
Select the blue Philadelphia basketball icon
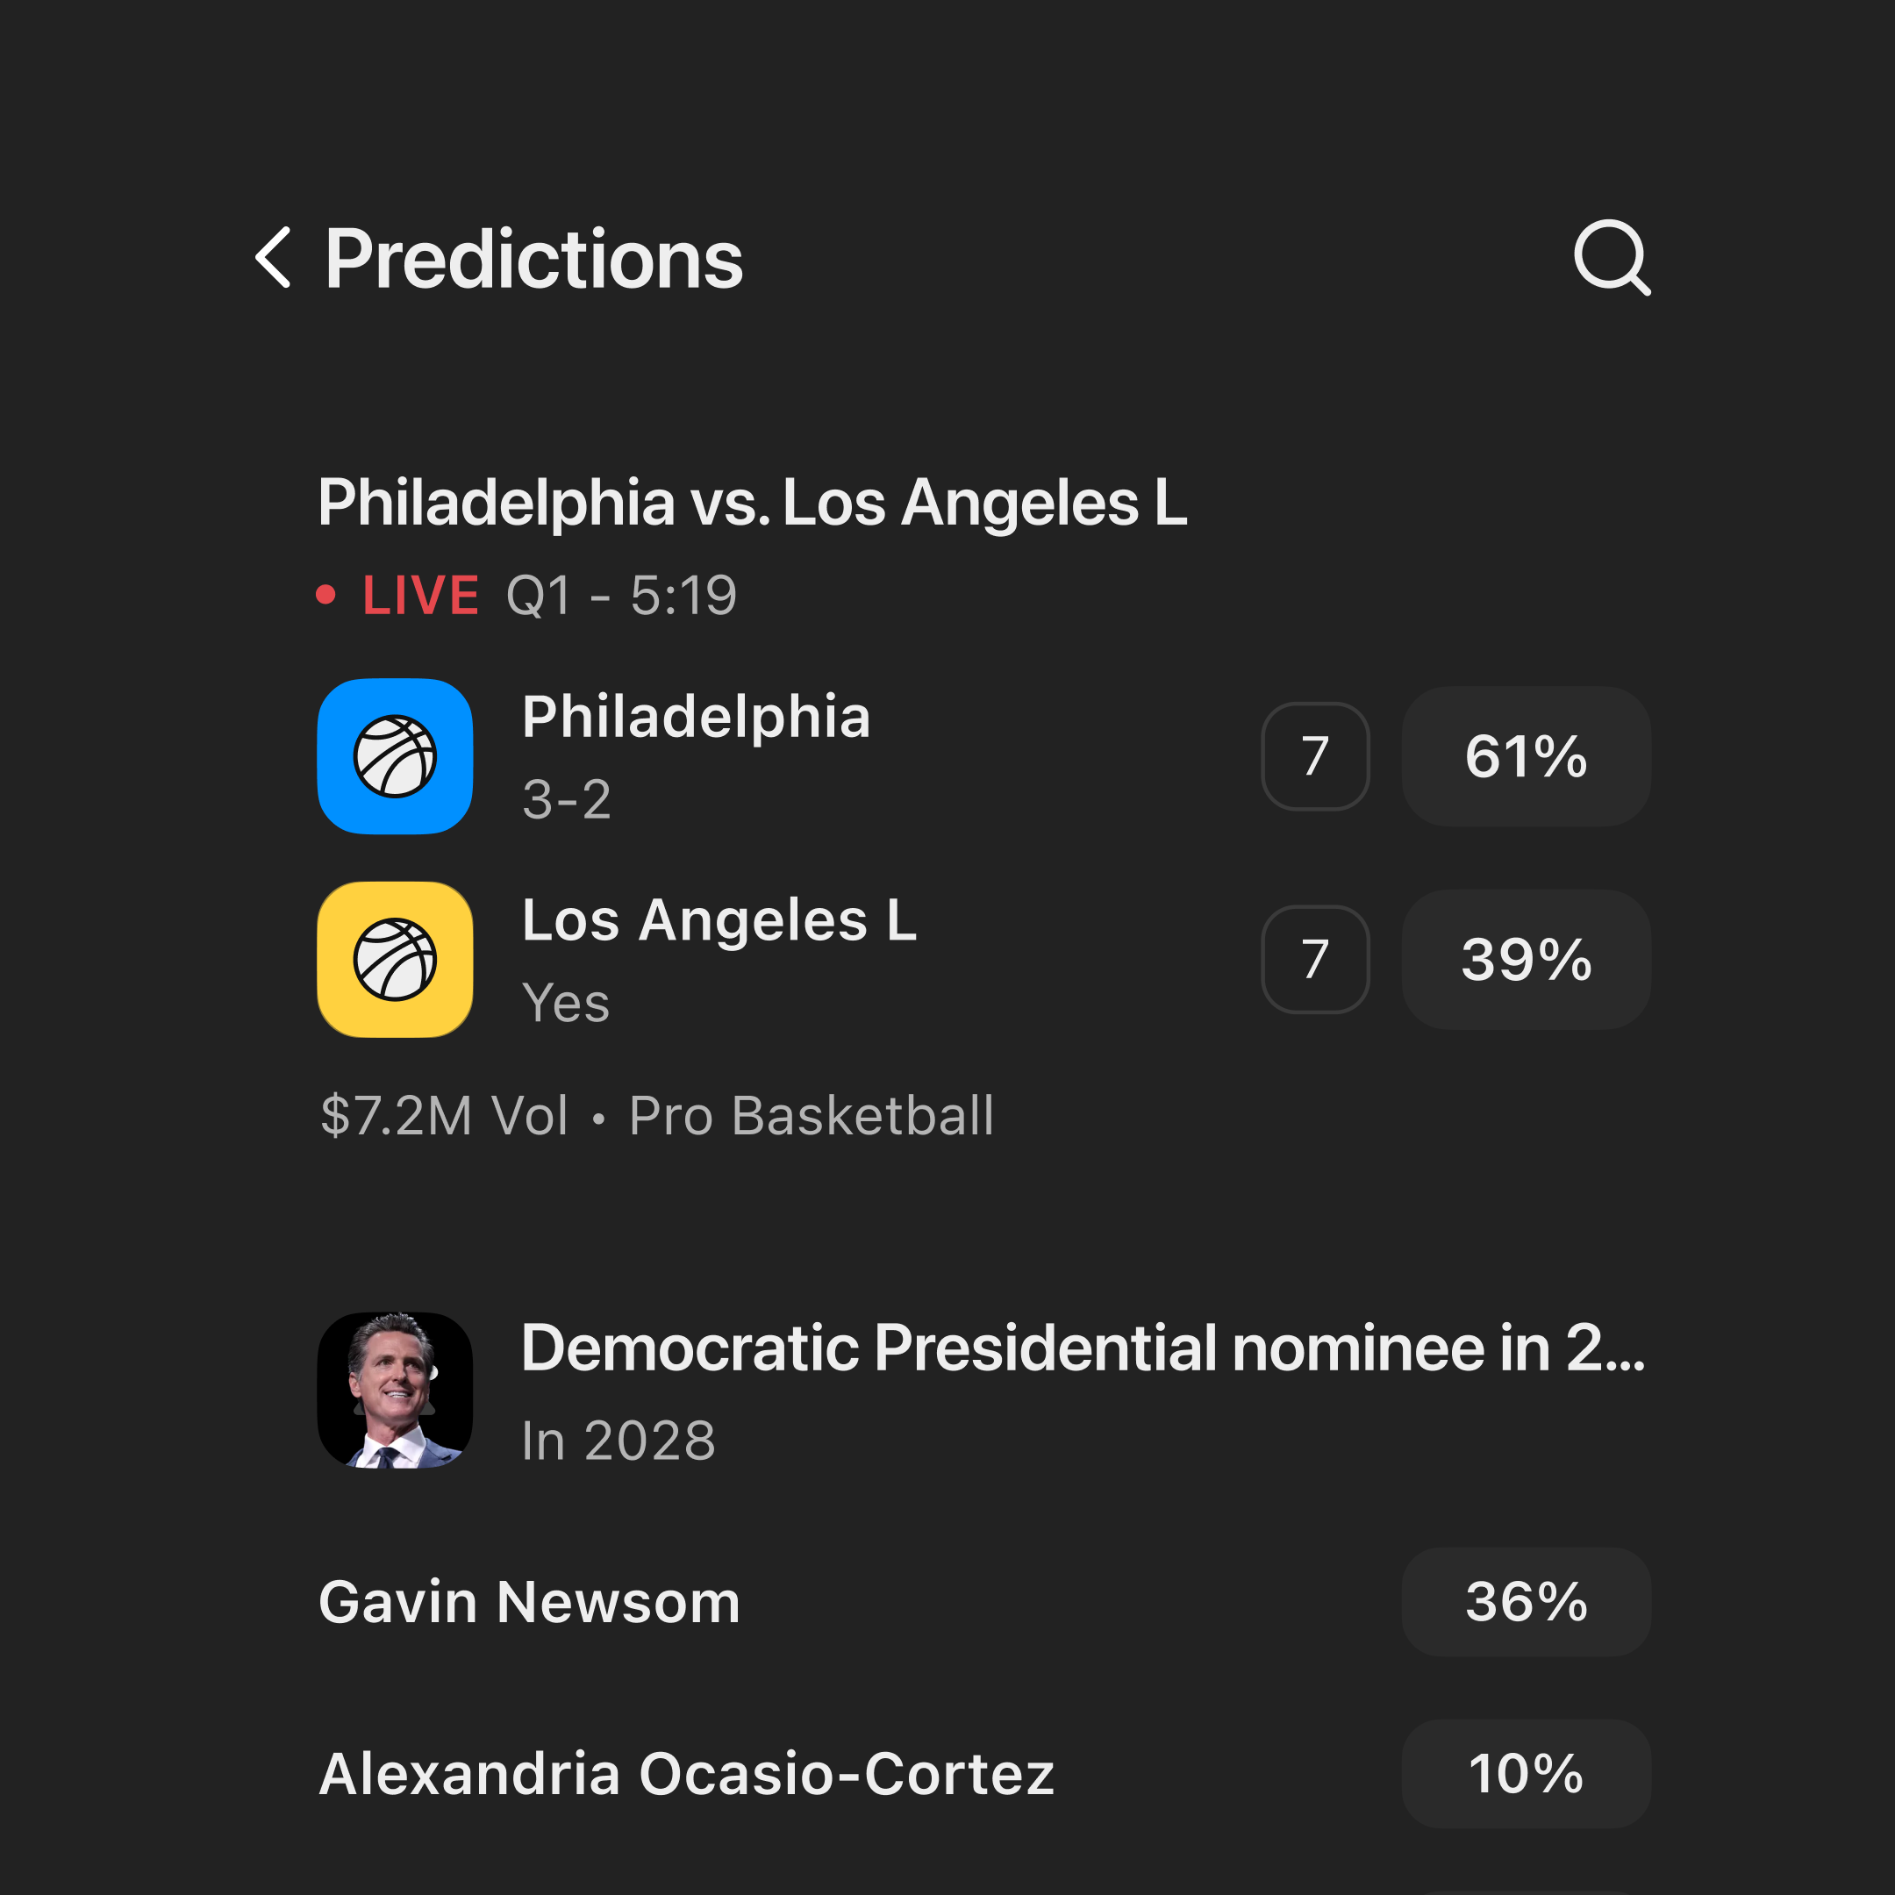tap(394, 756)
